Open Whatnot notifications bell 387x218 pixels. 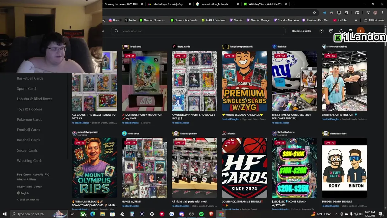pos(341,31)
